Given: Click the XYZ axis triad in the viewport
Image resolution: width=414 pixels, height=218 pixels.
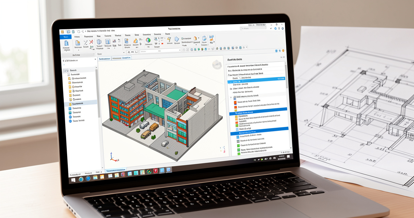Looking at the screenshot, I should coord(114,157).
